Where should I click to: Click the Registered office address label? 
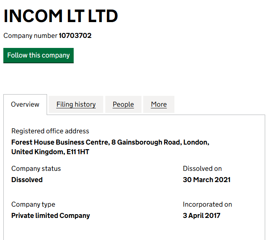pos(50,131)
